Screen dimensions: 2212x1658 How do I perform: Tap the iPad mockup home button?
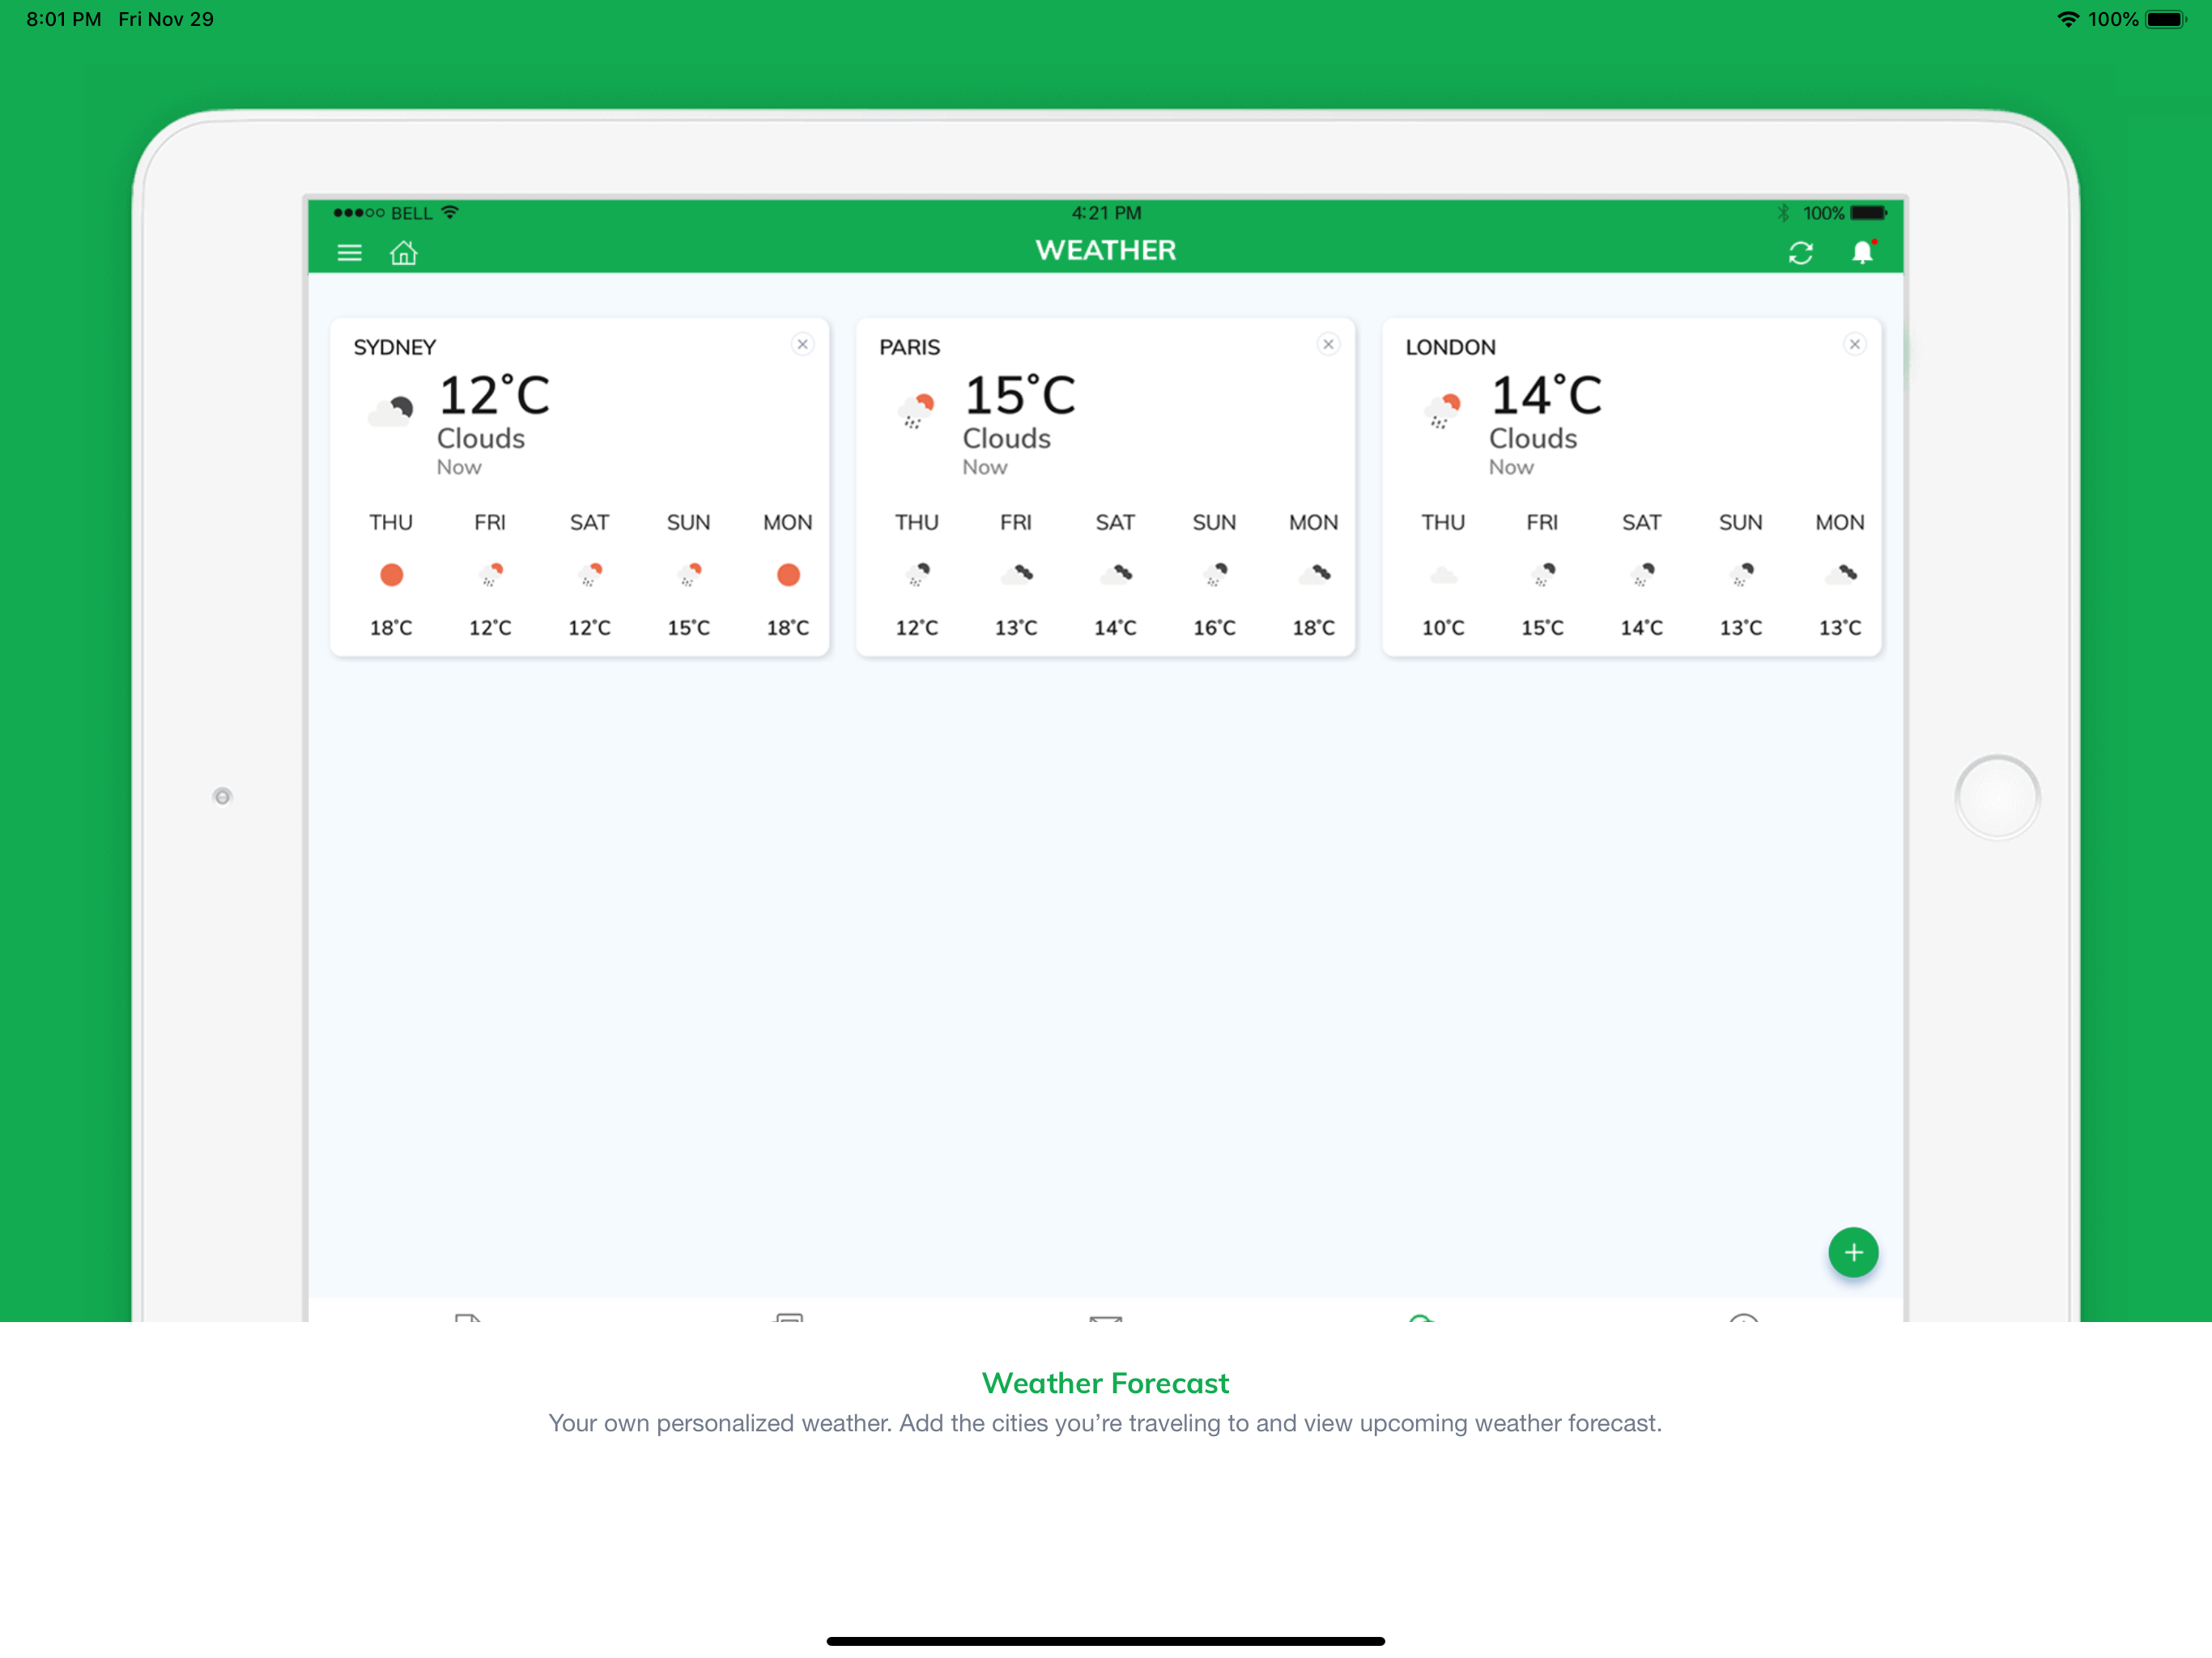tap(1997, 797)
